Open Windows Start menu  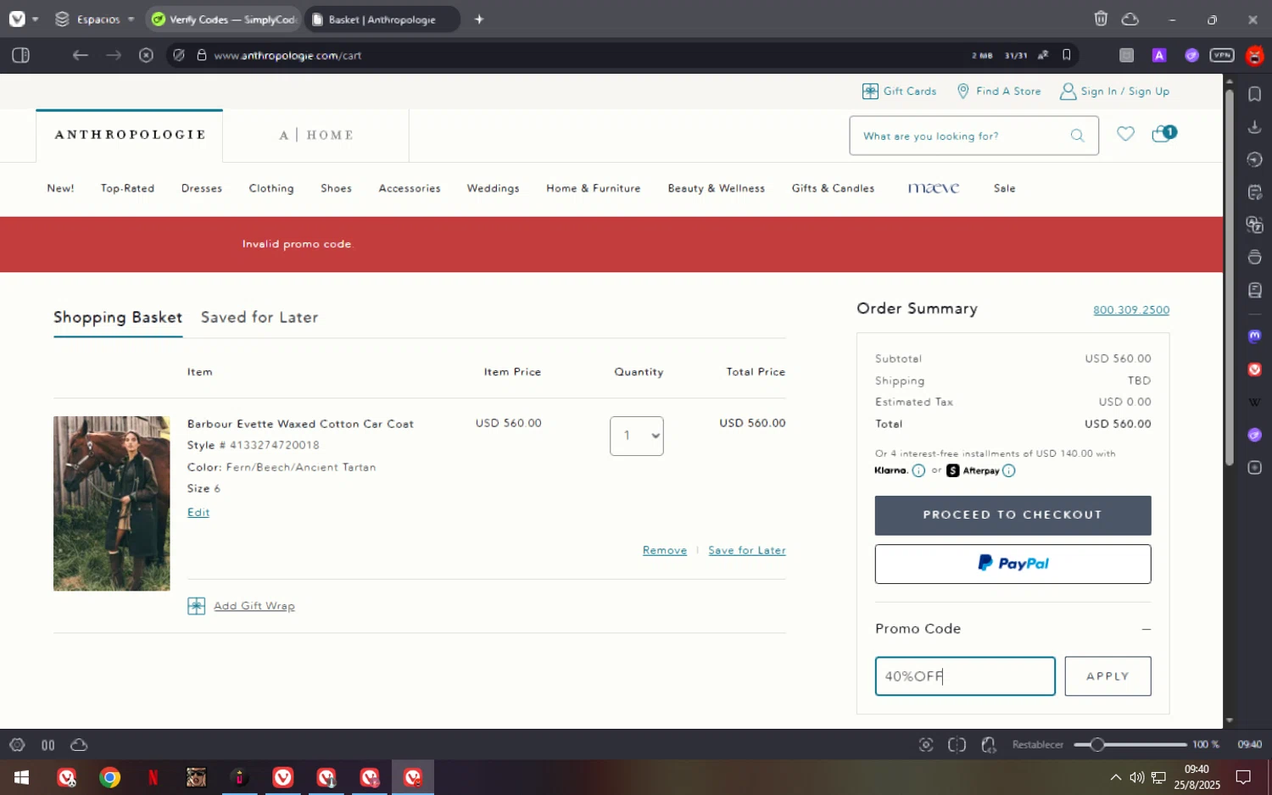click(22, 777)
